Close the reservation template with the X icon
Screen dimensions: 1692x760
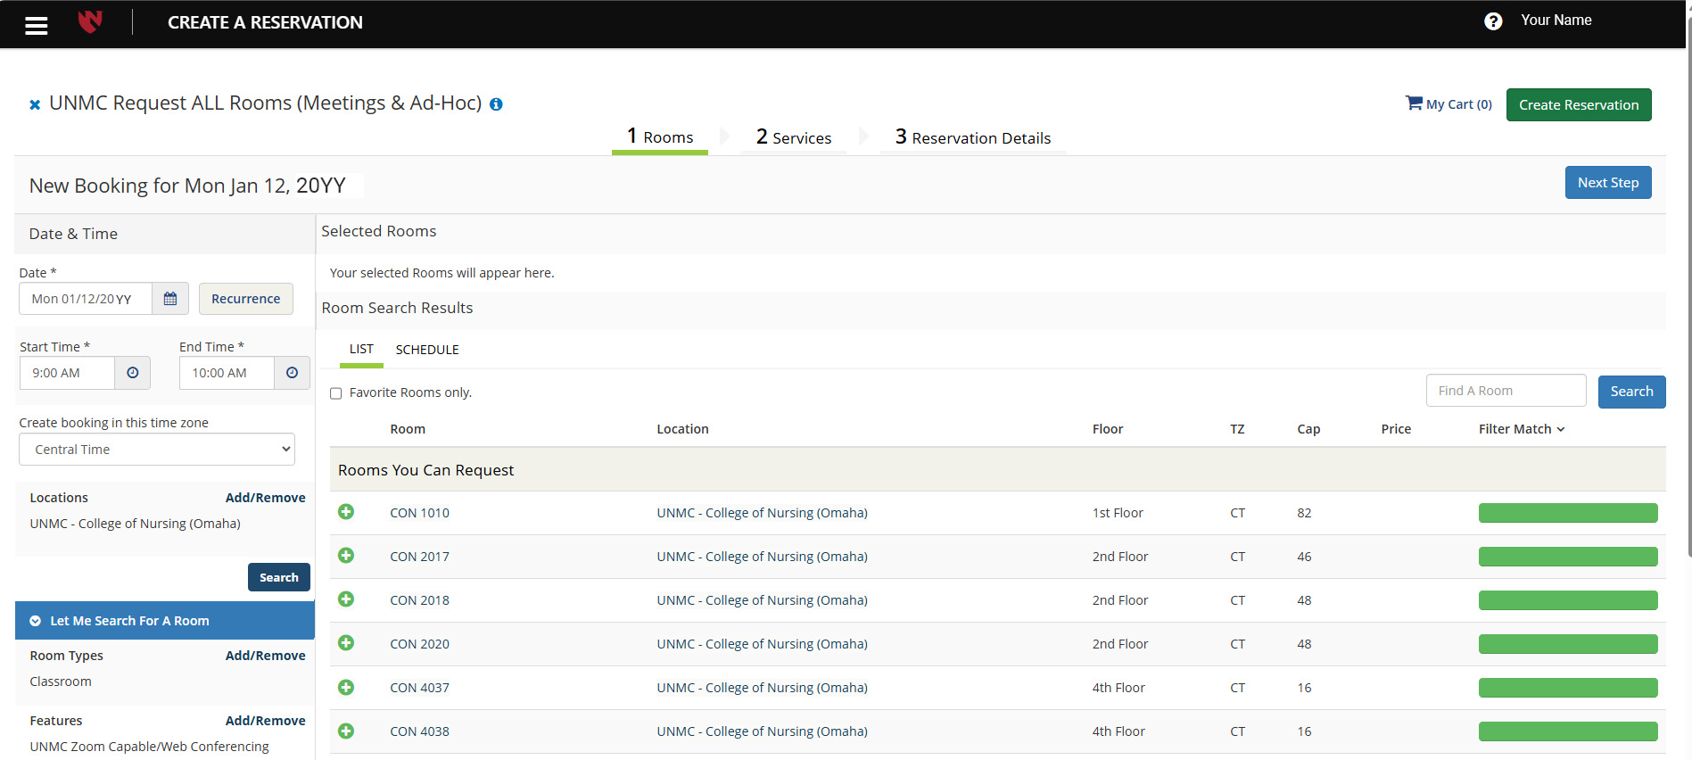pos(35,104)
